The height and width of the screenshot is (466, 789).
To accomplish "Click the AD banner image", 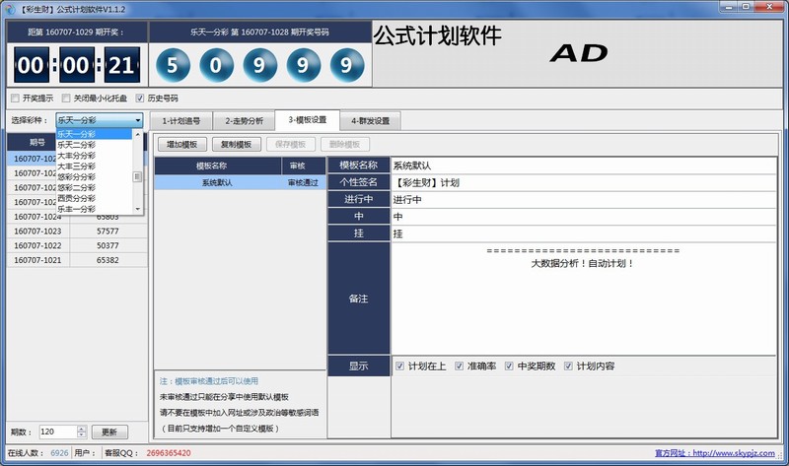I will pyautogui.click(x=579, y=53).
